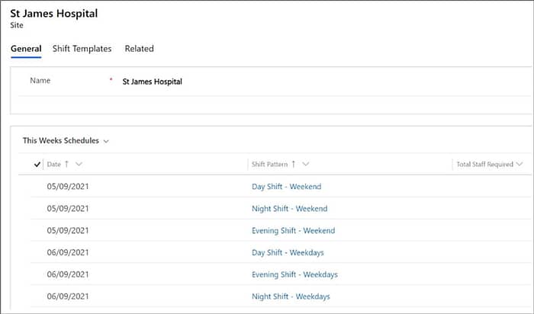Select the 05/09/2021 date in Day Shift - Weekend row
Screen dimensions: 534x314
(x=68, y=187)
